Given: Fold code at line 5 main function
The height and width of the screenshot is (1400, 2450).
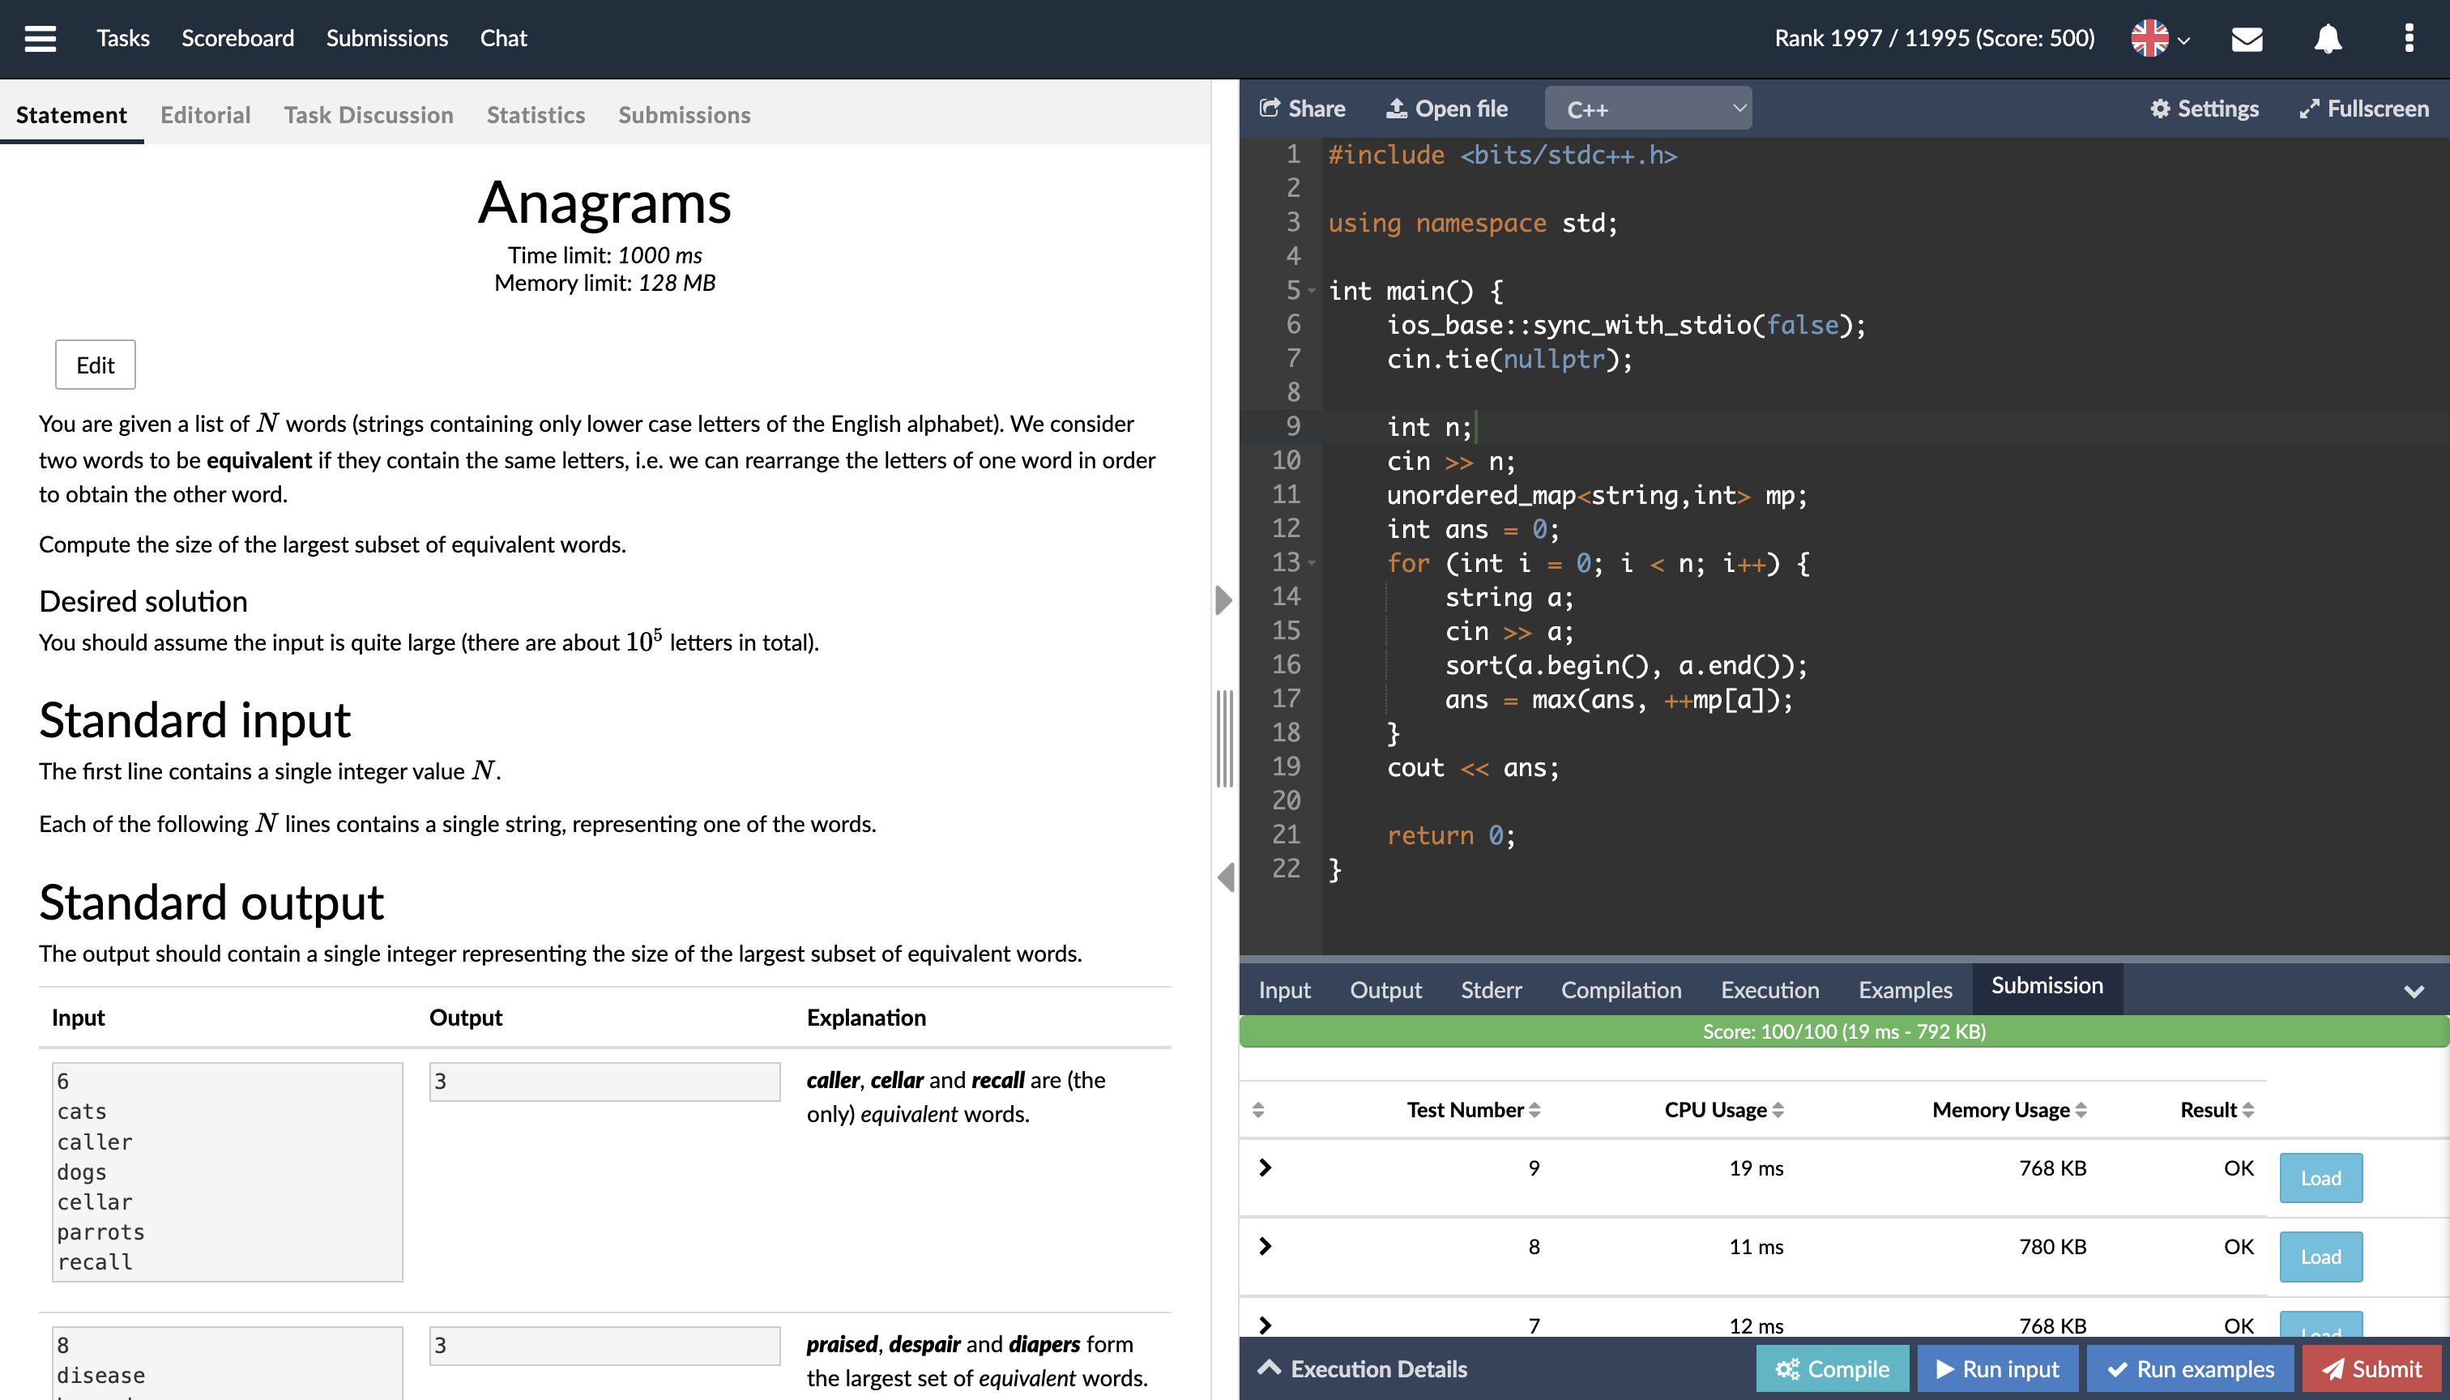Looking at the screenshot, I should pyautogui.click(x=1312, y=290).
